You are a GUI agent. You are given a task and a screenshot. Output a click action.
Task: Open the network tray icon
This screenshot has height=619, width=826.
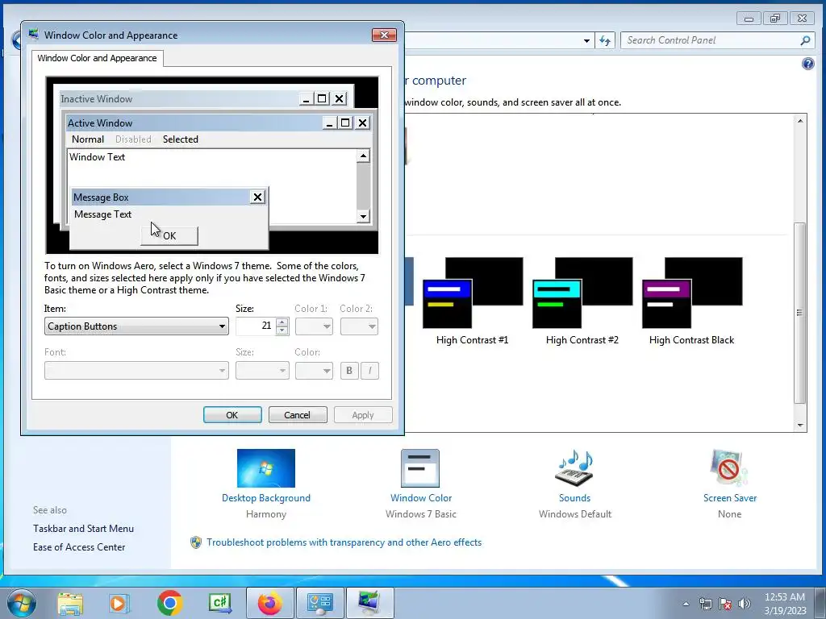coord(705,604)
